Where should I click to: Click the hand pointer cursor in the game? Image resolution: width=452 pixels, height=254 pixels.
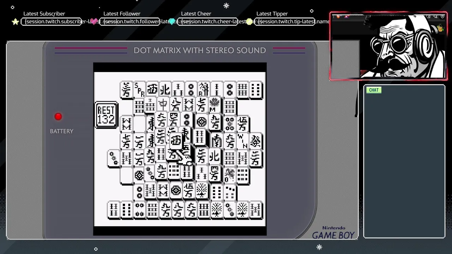(x=184, y=157)
